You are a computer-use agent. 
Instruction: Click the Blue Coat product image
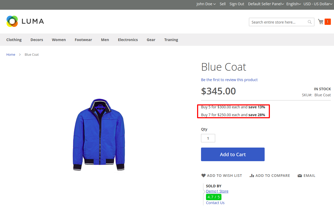coord(99,135)
